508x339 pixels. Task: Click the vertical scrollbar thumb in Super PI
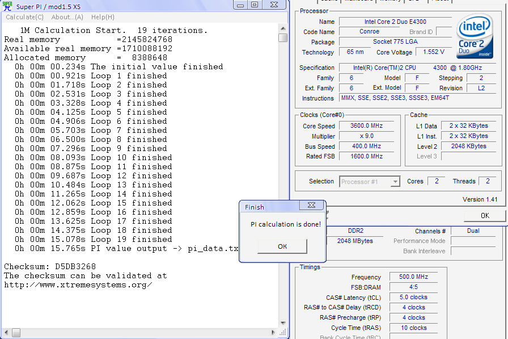pos(283,37)
